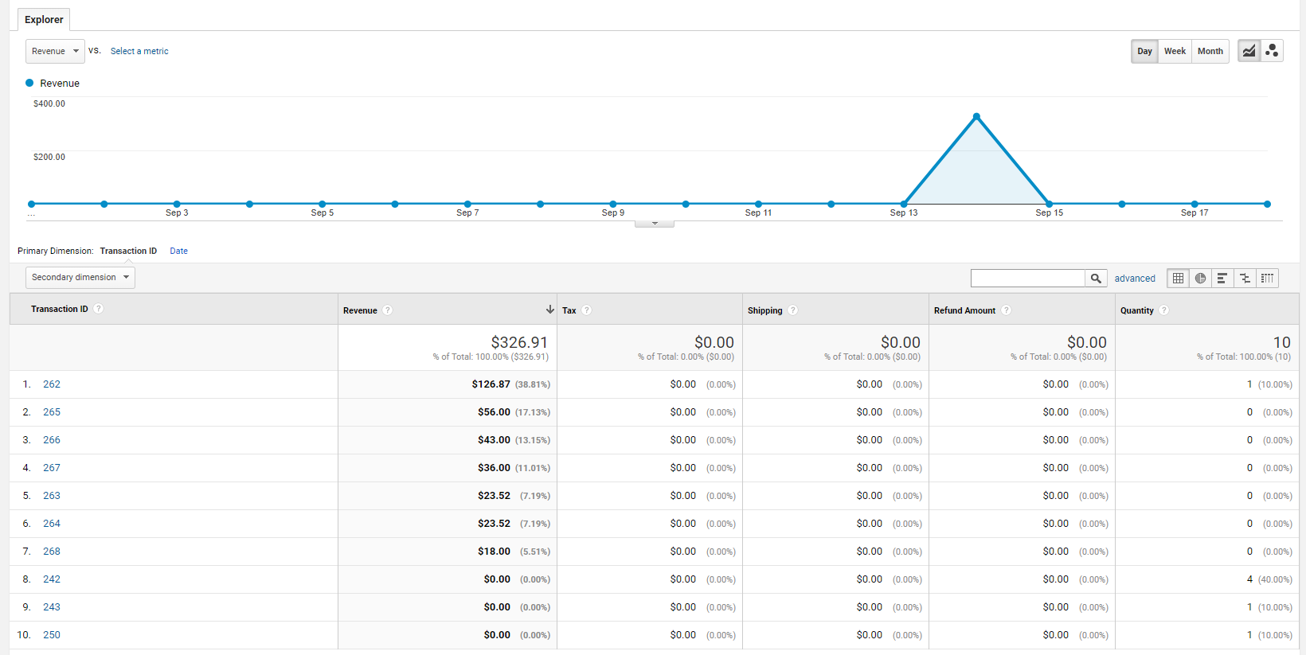This screenshot has height=655, width=1306.
Task: Open the Revenue metric dropdown
Action: tap(55, 51)
